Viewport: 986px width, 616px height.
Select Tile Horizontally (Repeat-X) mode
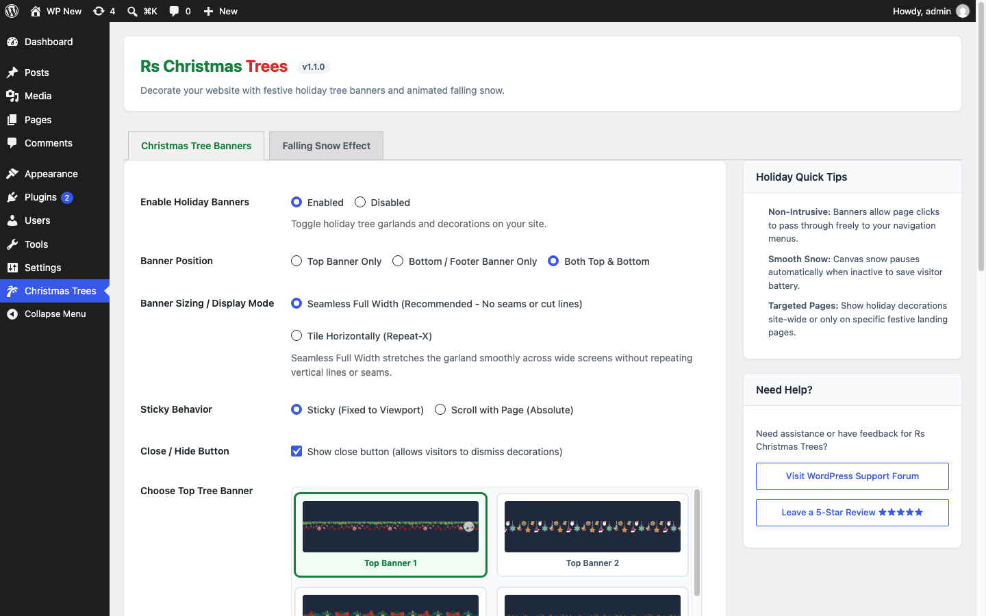[296, 335]
